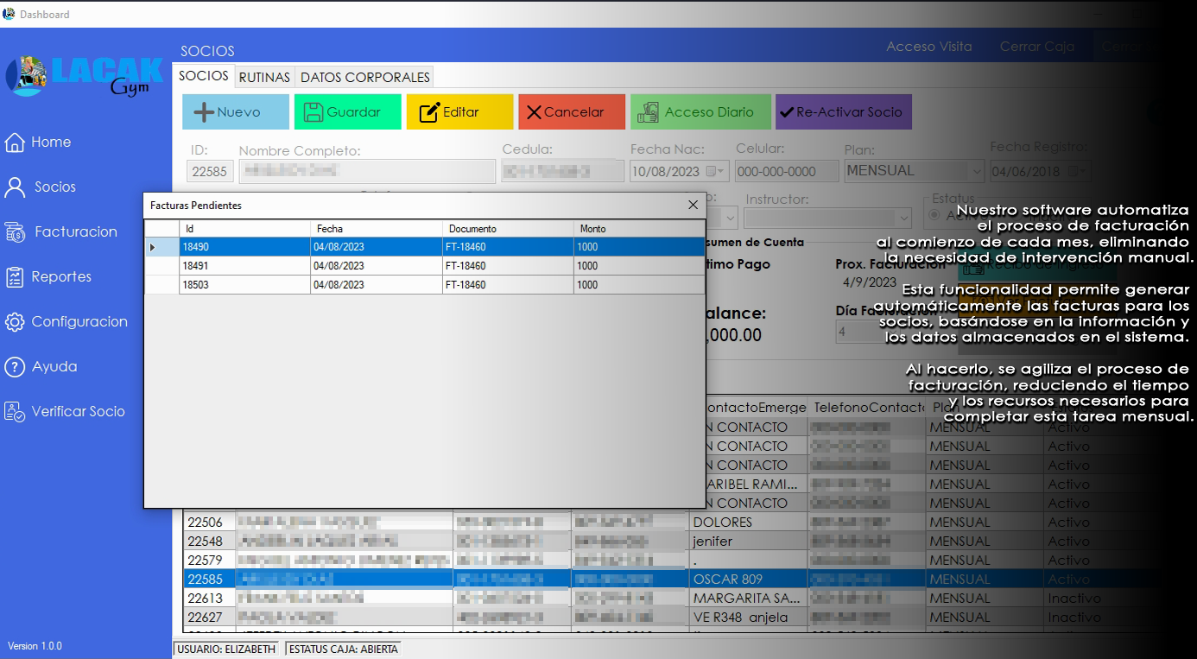Viewport: 1197px width, 659px height.
Task: Close the Facturas Pendientes dialog
Action: (693, 205)
